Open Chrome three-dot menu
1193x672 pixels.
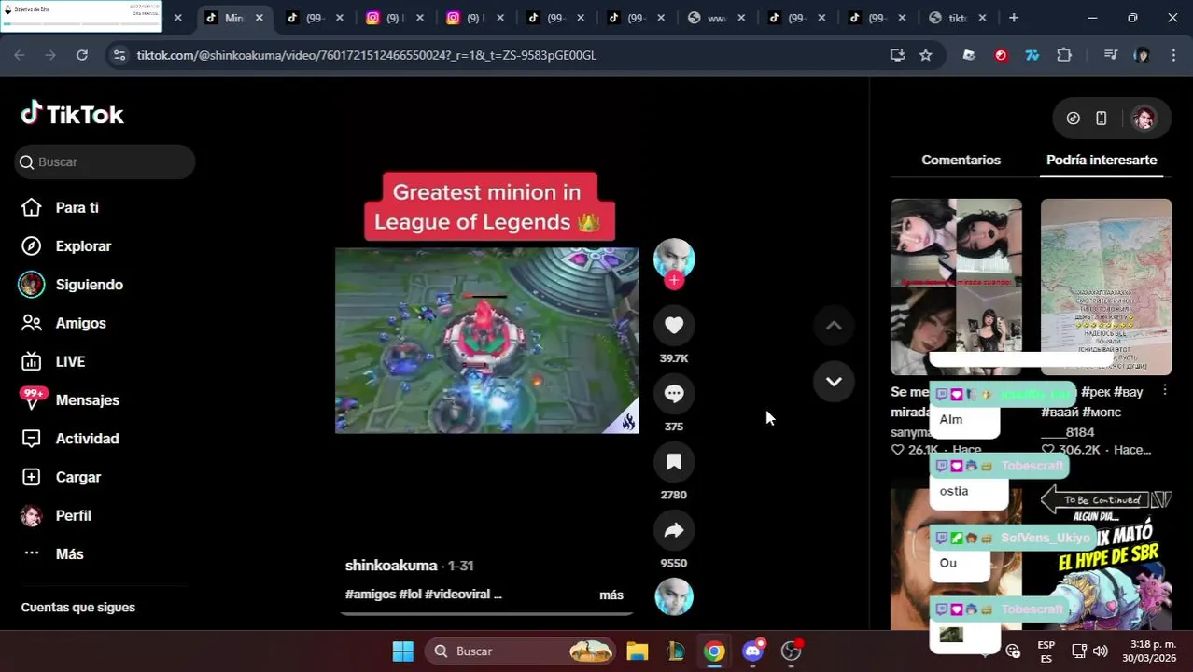click(1174, 55)
